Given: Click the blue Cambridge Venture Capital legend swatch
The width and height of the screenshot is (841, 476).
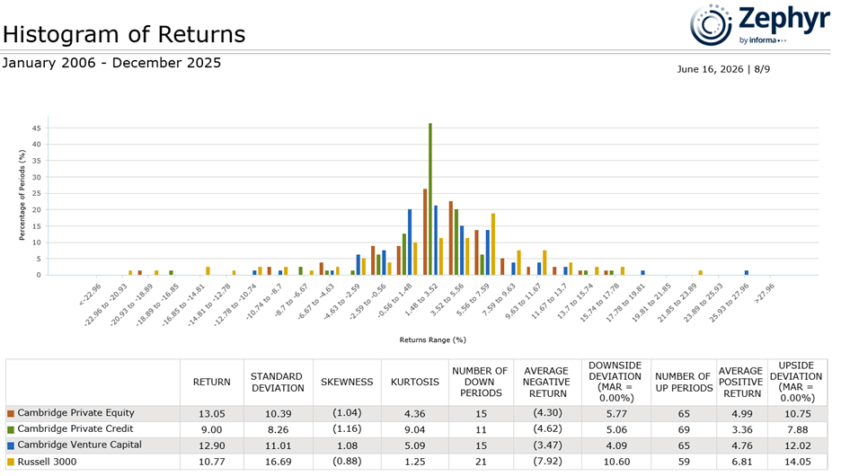Looking at the screenshot, I should tap(11, 446).
